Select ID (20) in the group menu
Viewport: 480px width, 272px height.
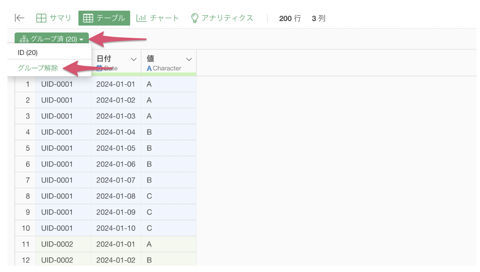tap(49, 53)
